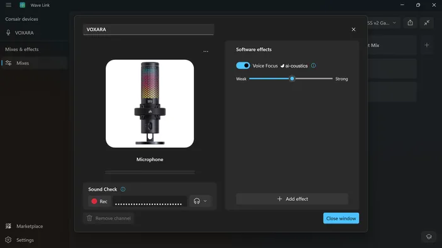Click the Settings gear icon
The image size is (442, 248).
click(8, 240)
